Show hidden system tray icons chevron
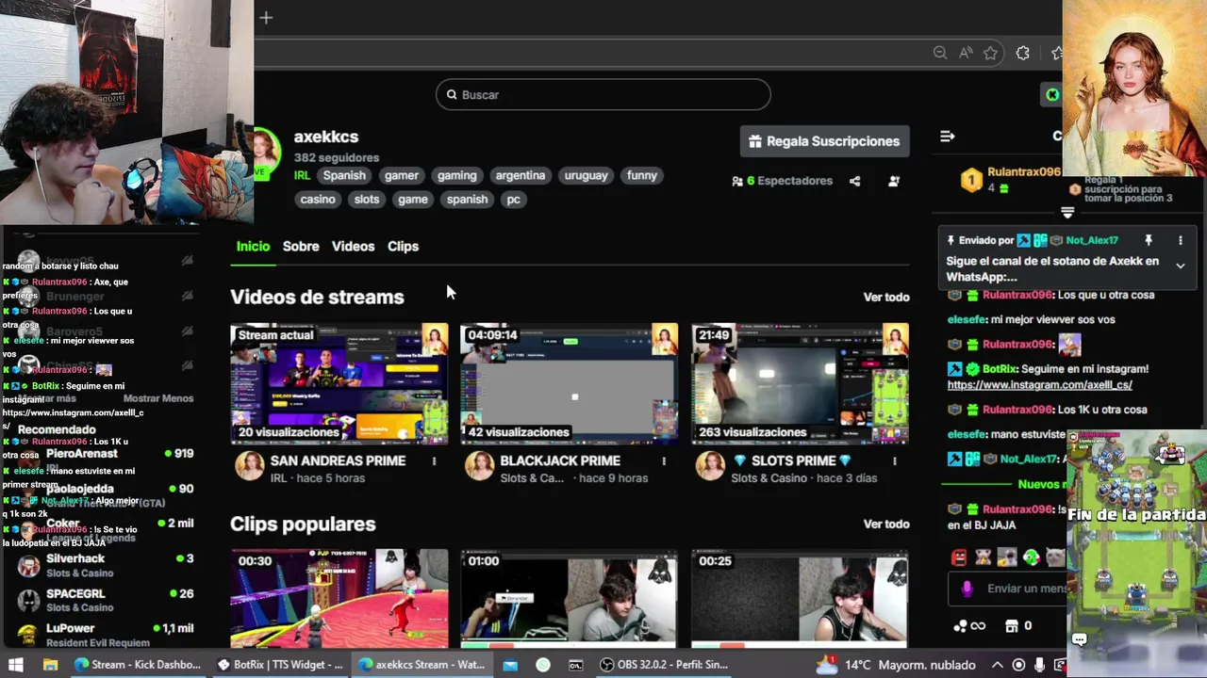Screen dimensions: 1207x678 click(998, 664)
